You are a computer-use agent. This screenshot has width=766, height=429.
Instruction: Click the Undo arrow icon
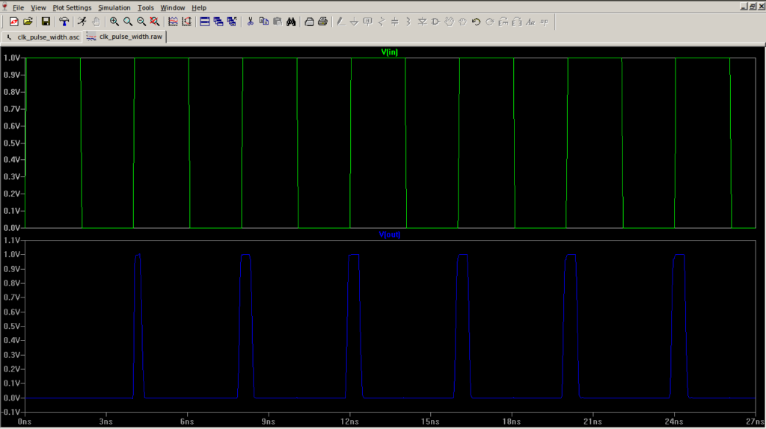[477, 22]
